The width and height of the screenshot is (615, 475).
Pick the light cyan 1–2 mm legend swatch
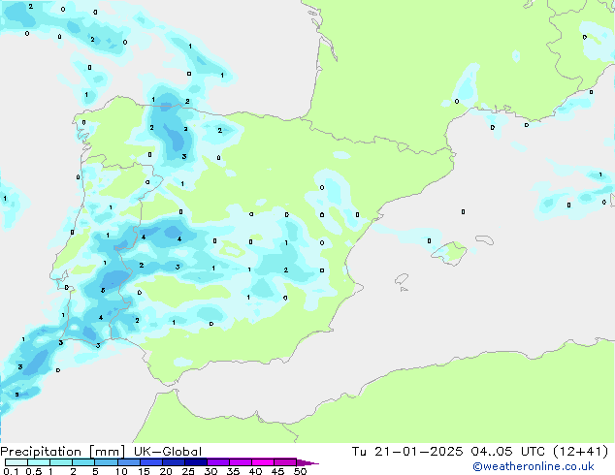tap(62, 462)
